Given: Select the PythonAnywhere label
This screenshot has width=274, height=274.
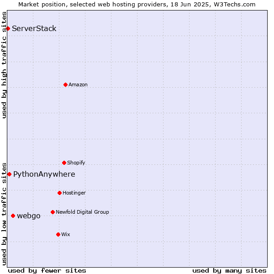Looking at the screenshot, I should 44,174.
